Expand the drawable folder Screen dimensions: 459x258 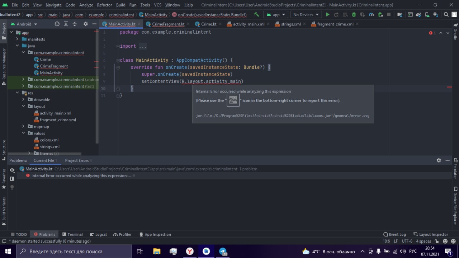click(x=23, y=100)
